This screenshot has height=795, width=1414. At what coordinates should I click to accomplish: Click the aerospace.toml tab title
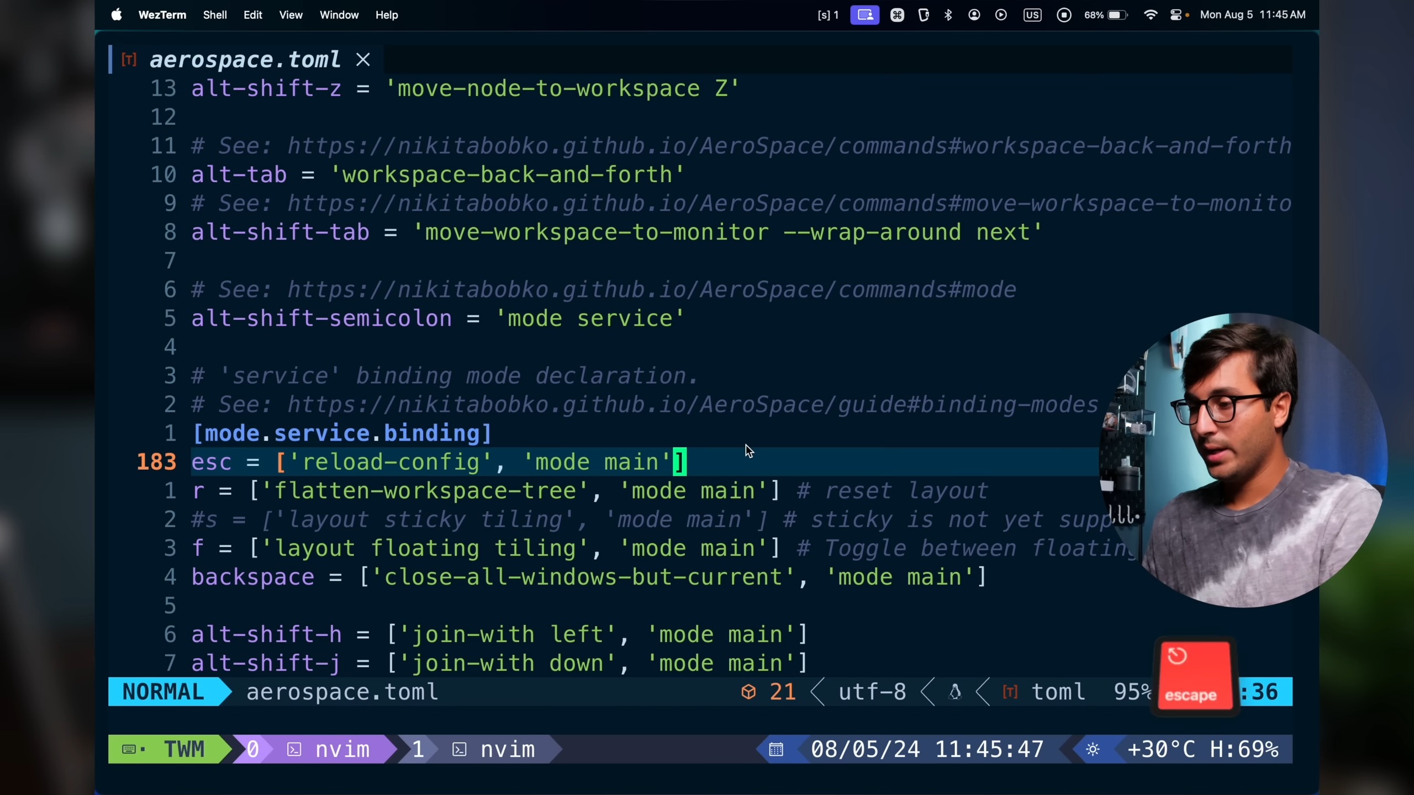(x=245, y=60)
